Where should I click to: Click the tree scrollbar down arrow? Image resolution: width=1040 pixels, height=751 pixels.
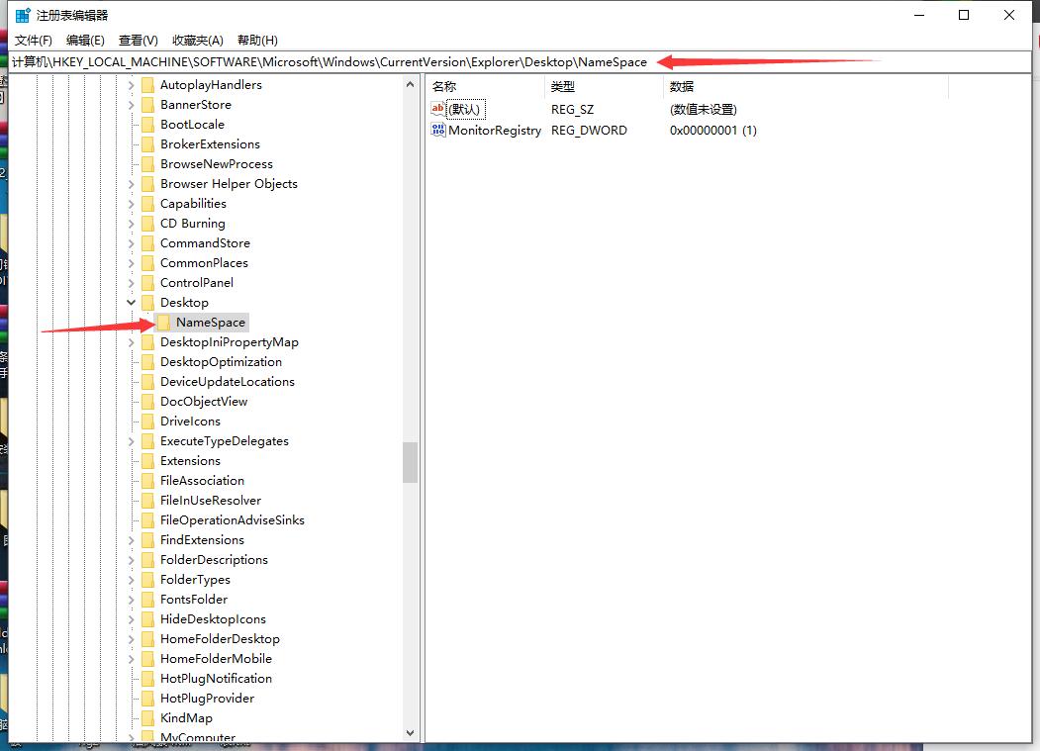(x=410, y=733)
